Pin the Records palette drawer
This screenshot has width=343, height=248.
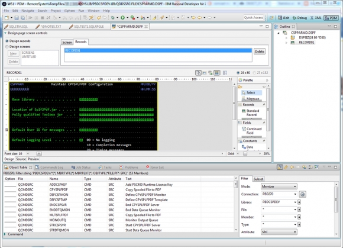tap(264, 105)
